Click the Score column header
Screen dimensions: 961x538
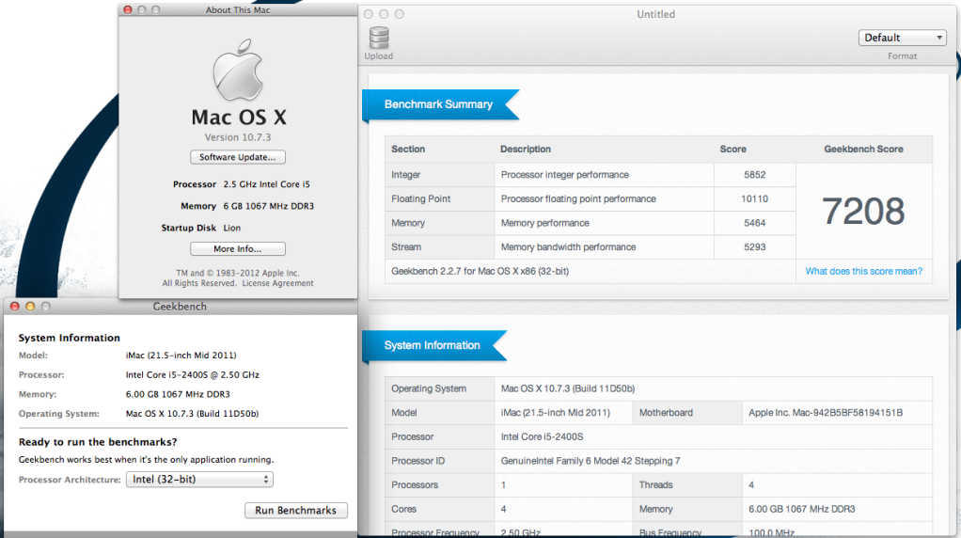(733, 149)
